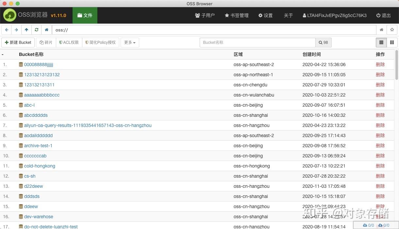The image size is (399, 229).
Task: Toggle favorite with the star icon
Action: click(x=392, y=30)
